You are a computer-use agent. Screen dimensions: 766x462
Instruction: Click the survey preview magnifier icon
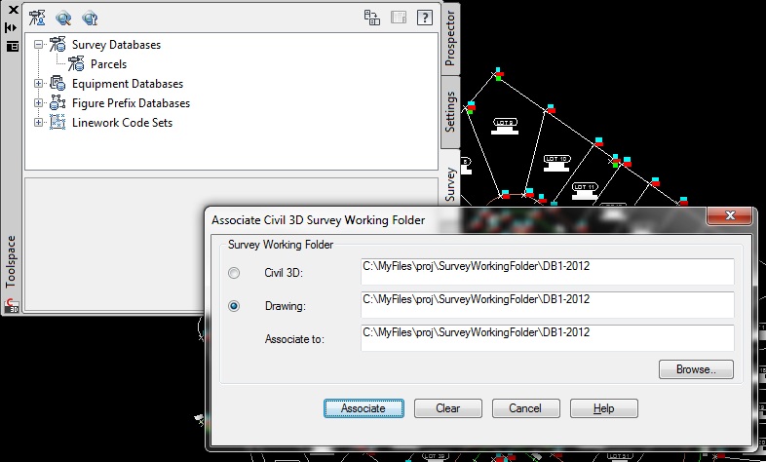coord(63,19)
